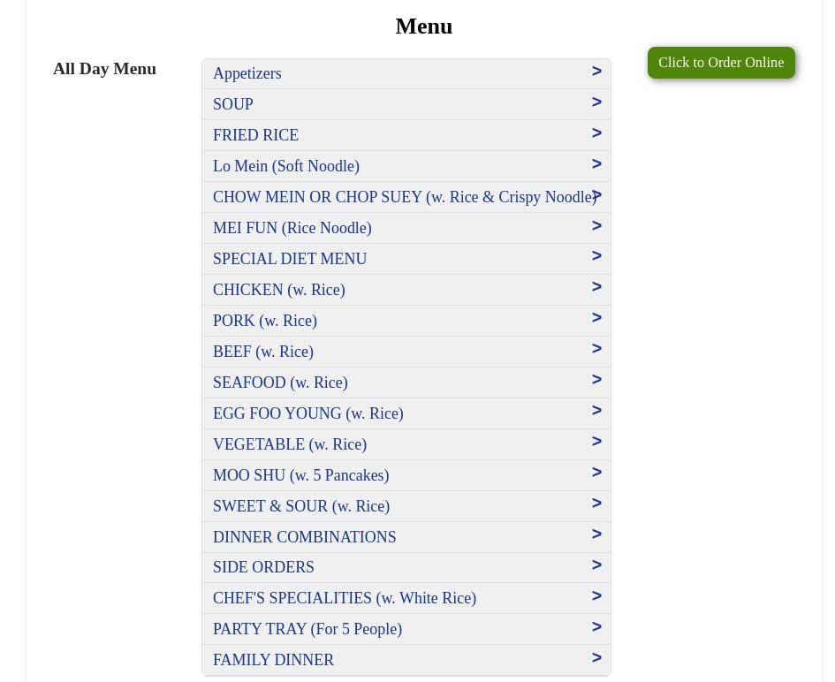This screenshot has width=835, height=682.
Task: Open MOO SHU (w. 5 Pancakes) section
Action: [x=406, y=475]
